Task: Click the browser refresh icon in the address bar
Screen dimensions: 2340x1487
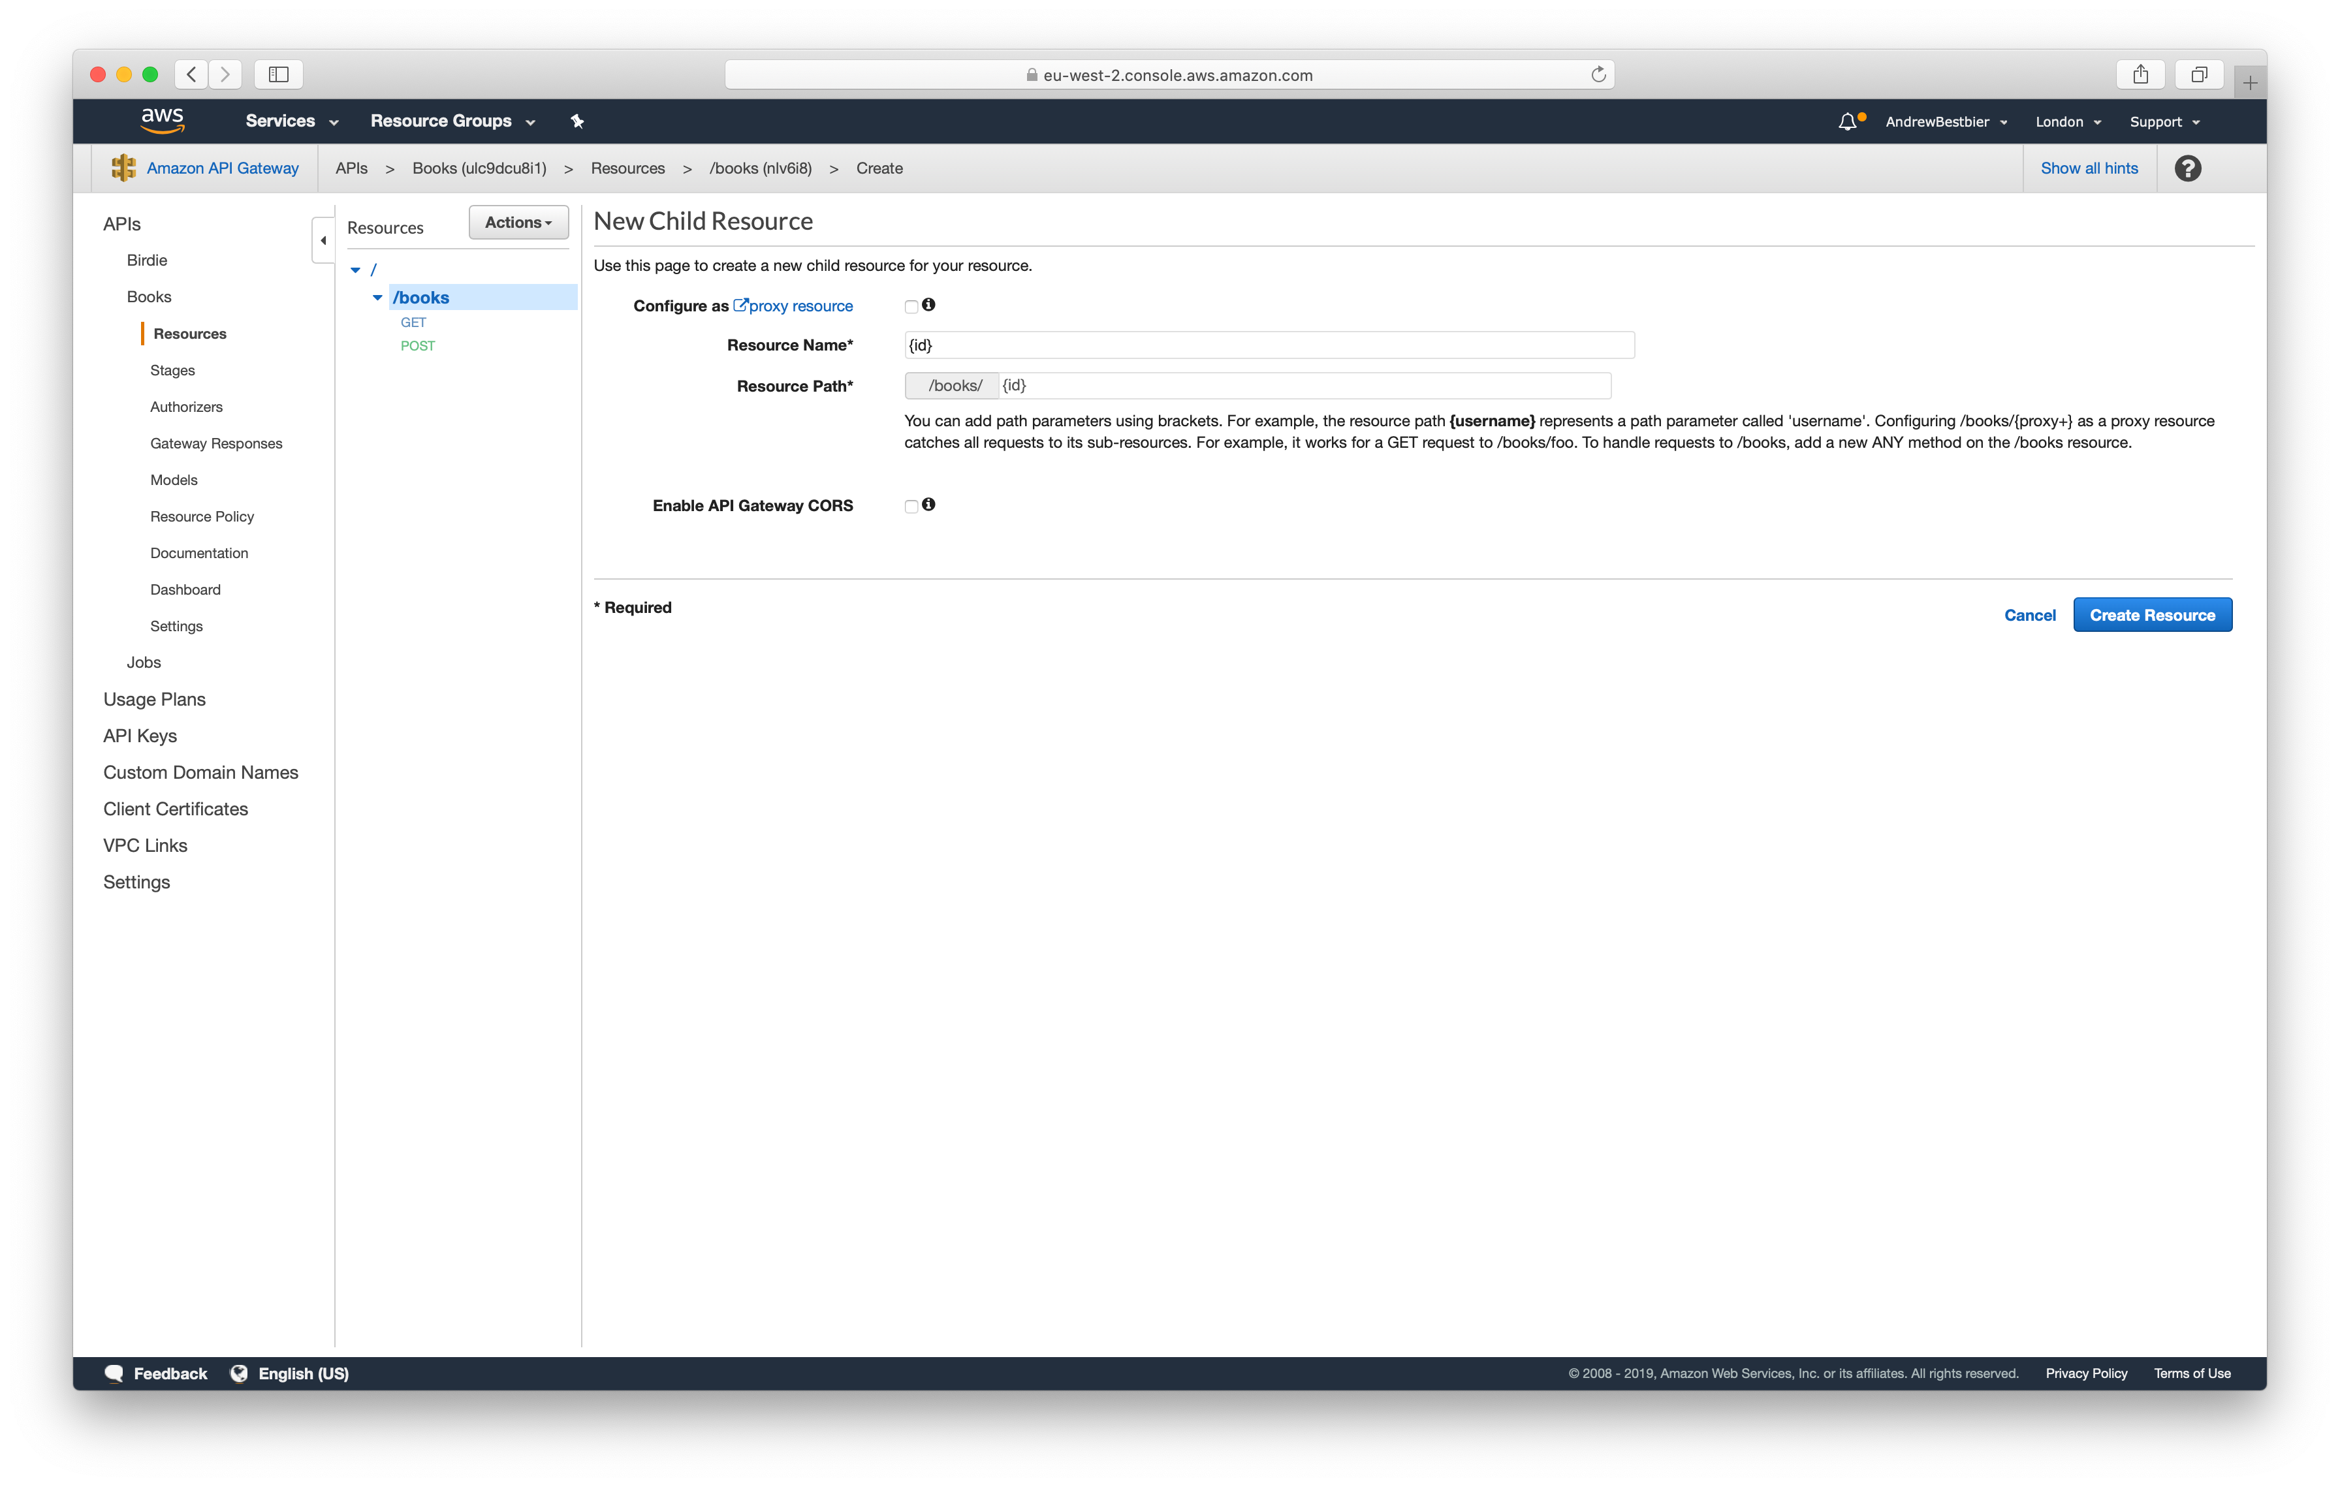Action: (x=1598, y=74)
